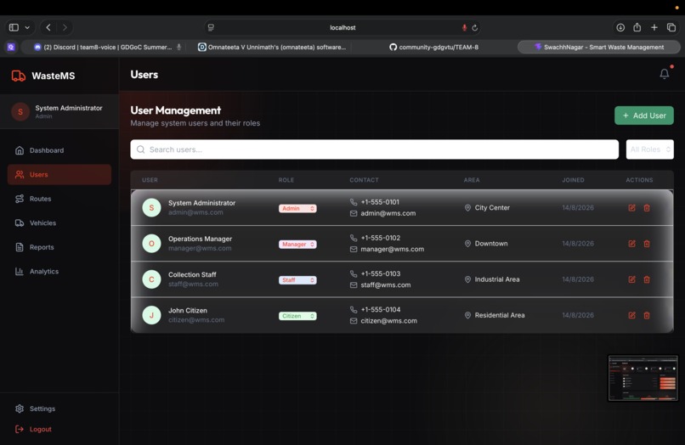The height and width of the screenshot is (445, 685).
Task: Click the browser share icon
Action: pos(637,27)
